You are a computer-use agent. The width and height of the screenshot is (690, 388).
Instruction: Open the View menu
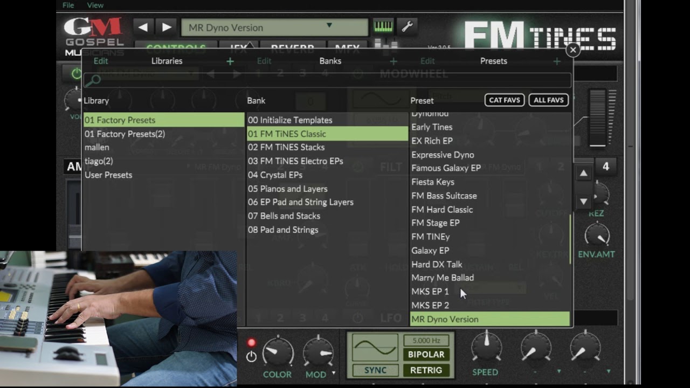[95, 5]
